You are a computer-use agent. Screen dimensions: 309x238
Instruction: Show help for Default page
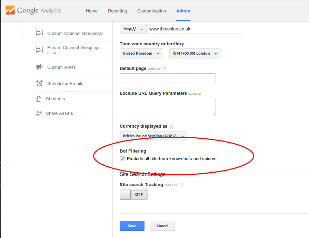(x=165, y=68)
